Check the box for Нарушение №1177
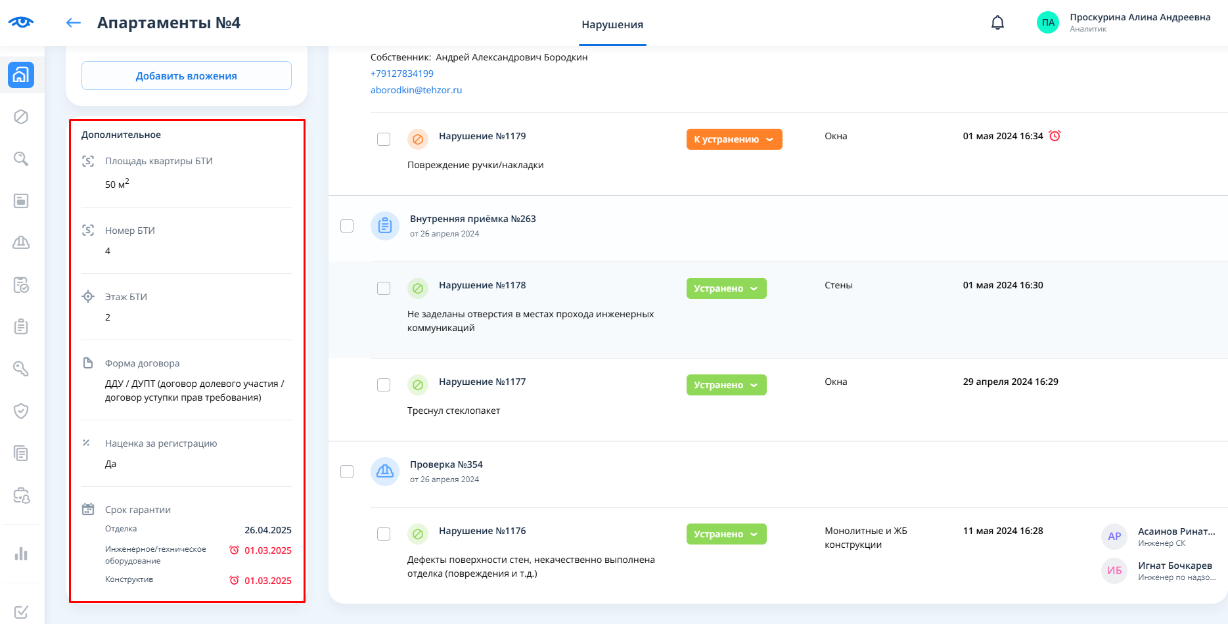The width and height of the screenshot is (1228, 624). (x=384, y=385)
